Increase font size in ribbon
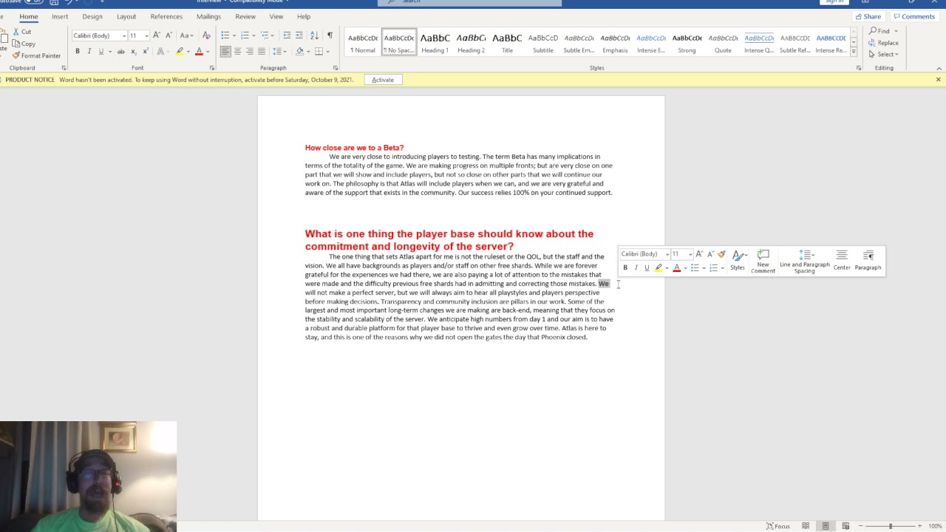946x532 pixels. tap(157, 35)
